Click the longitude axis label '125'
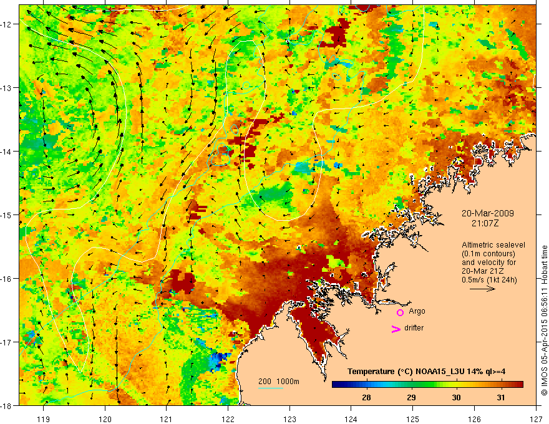Viewport: 549px width, 424px height. click(x=412, y=419)
